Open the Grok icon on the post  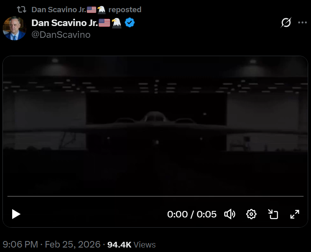[286, 22]
